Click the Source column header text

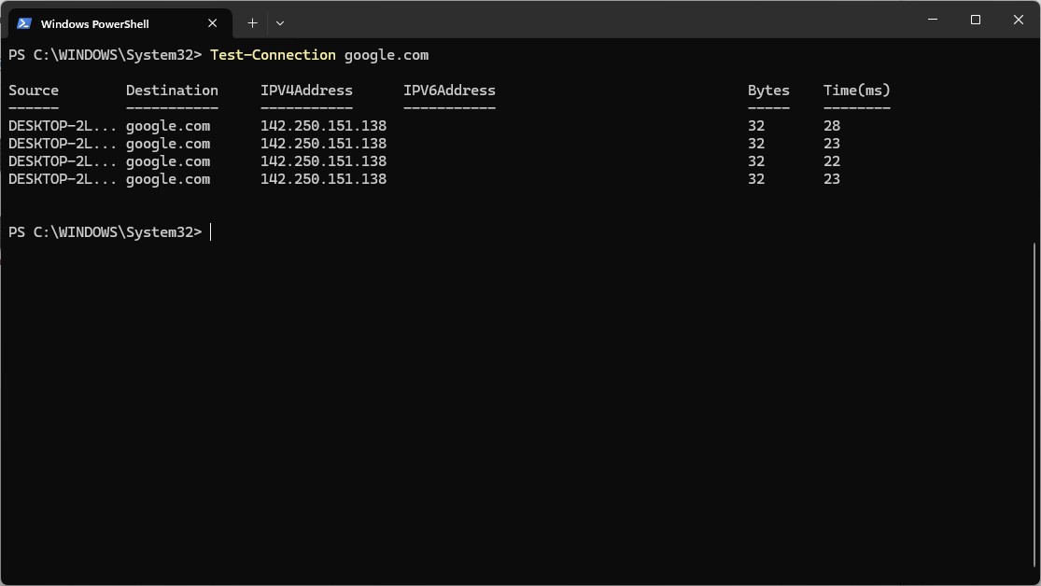click(33, 90)
